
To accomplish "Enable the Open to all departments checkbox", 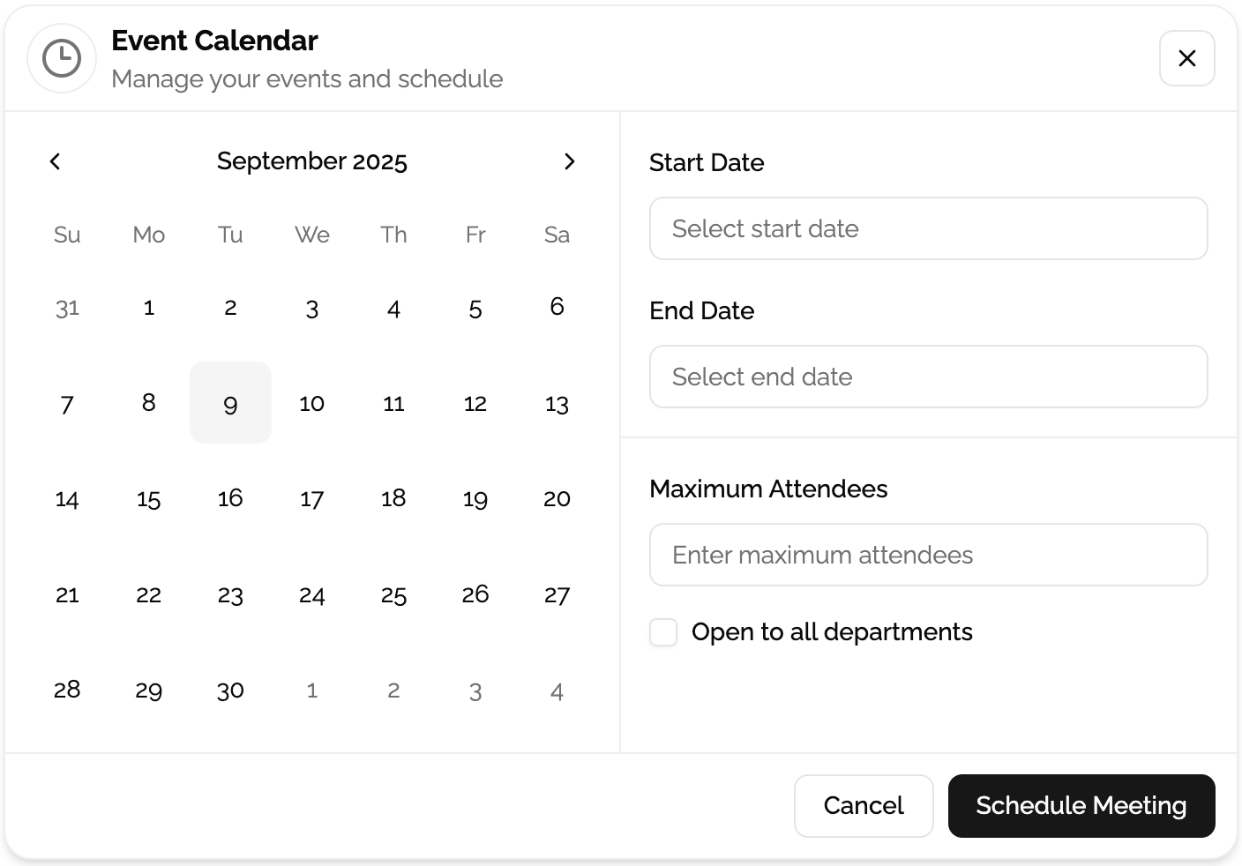I will click(x=662, y=632).
